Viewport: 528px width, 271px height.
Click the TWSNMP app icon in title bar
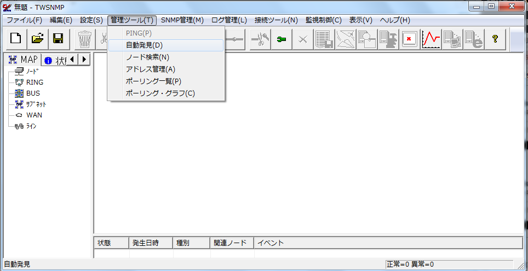pos(7,7)
